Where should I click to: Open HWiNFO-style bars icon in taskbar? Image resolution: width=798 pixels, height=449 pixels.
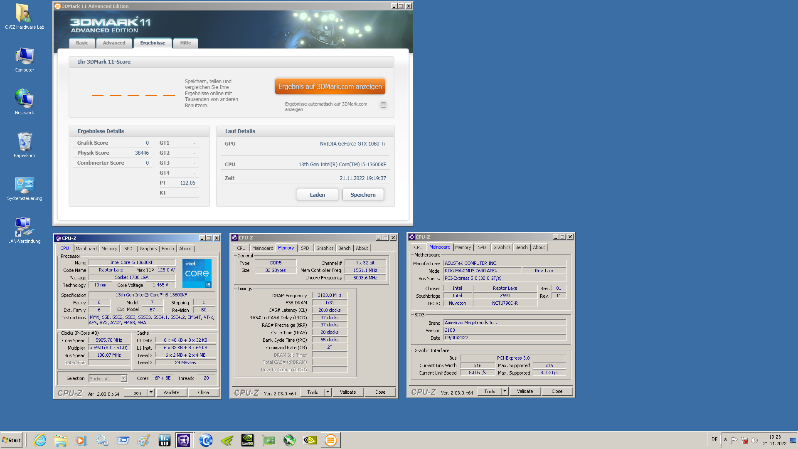click(x=165, y=440)
